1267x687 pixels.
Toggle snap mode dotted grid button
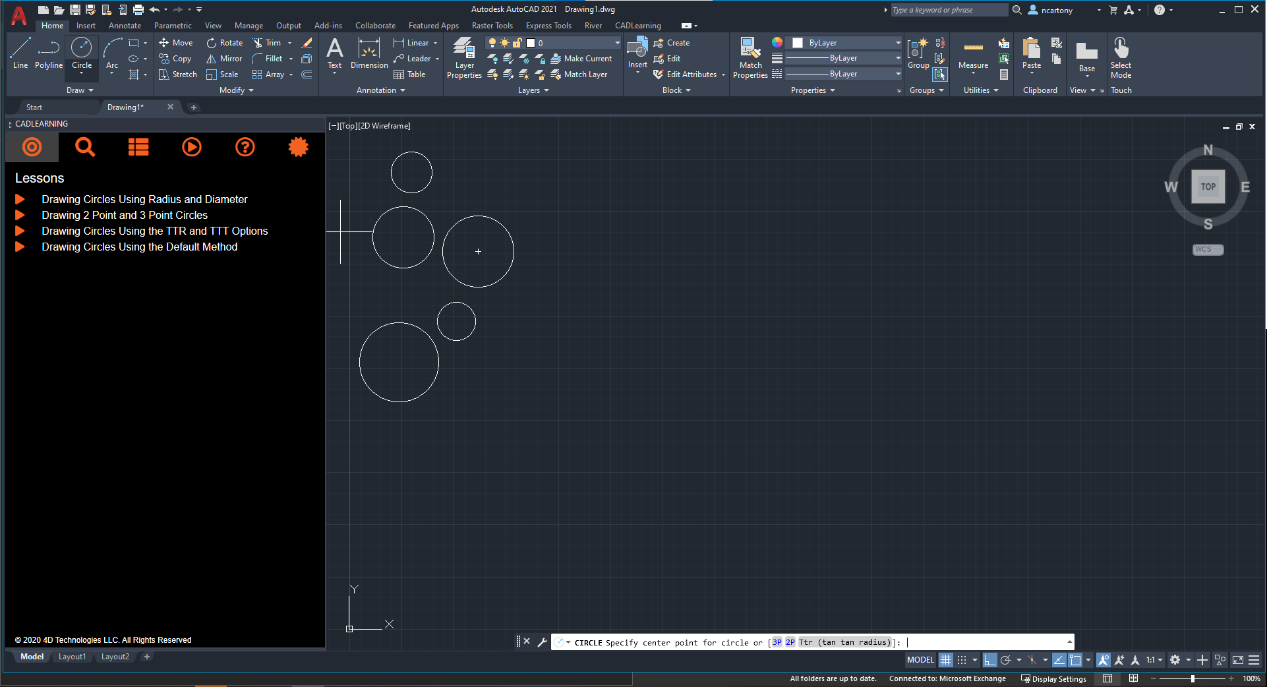click(x=962, y=660)
